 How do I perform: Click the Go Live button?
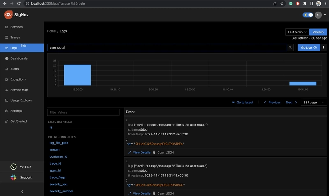(309, 47)
